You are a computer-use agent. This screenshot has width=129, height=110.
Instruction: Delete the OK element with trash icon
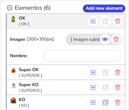click(x=118, y=21)
